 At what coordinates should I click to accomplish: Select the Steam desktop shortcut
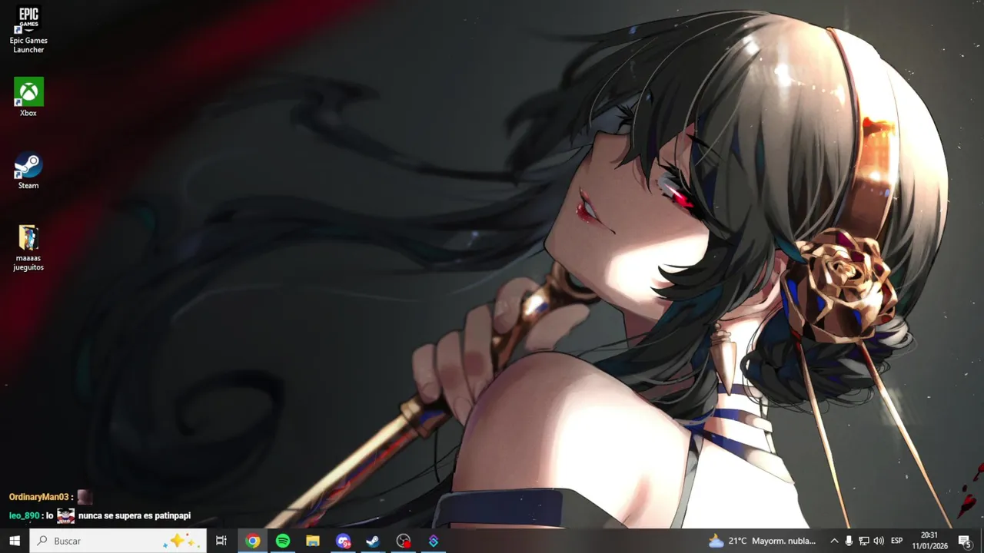(28, 170)
